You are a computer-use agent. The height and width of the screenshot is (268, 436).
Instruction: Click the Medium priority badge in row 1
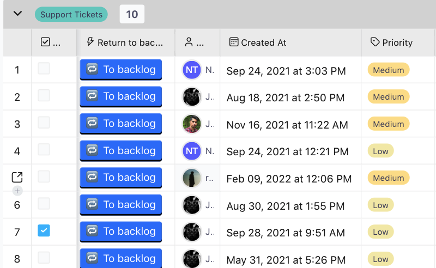coord(388,70)
